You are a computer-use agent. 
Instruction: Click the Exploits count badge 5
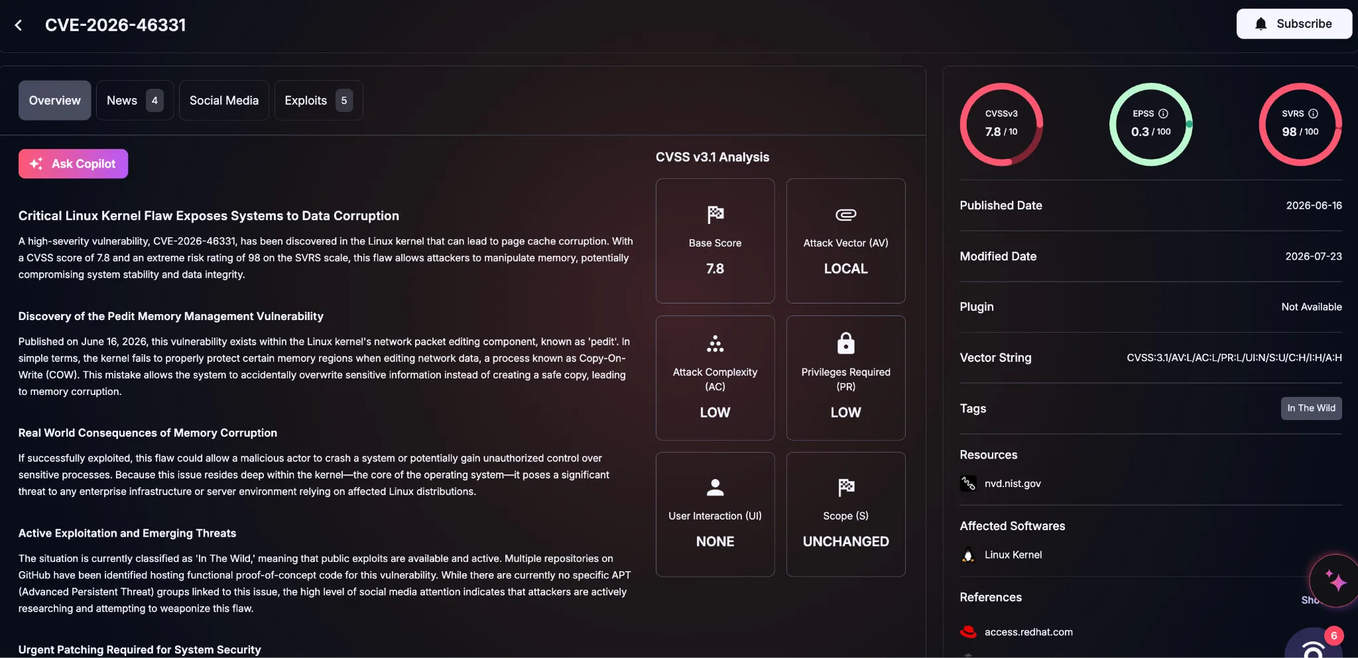coord(343,101)
